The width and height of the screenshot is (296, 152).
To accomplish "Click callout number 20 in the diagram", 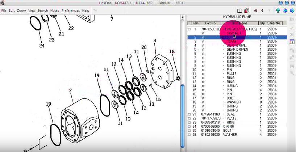I will coord(144,47).
